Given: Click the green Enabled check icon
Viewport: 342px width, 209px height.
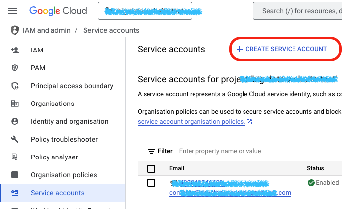Looking at the screenshot, I should [311, 183].
